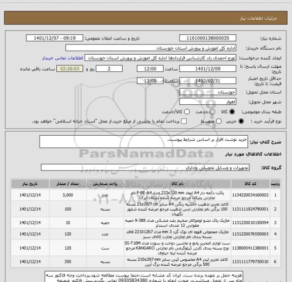Click the delivery province field خوزستان
The height and width of the screenshot is (282, 292).
pos(208,92)
